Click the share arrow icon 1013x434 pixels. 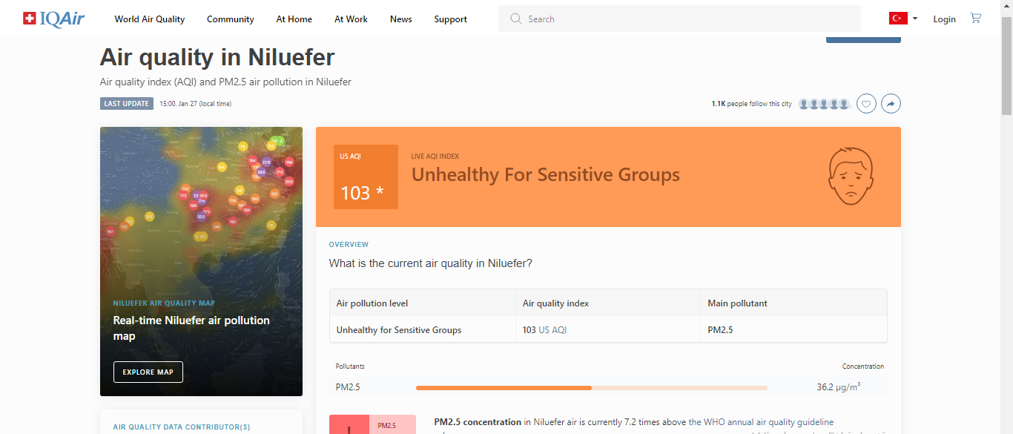click(x=891, y=104)
